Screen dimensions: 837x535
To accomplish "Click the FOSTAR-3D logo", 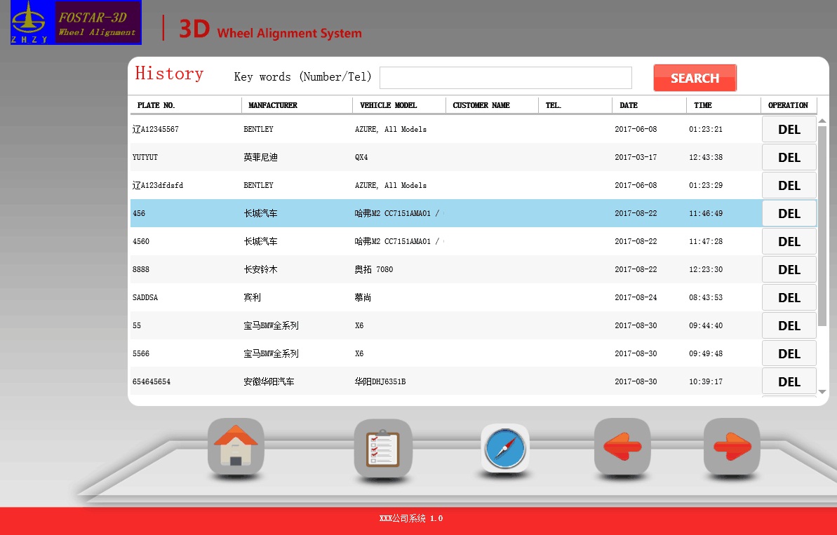I will tap(76, 22).
